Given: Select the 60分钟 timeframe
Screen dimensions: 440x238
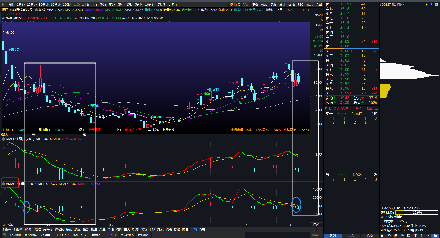Looking at the screenshot, I should [56, 4].
